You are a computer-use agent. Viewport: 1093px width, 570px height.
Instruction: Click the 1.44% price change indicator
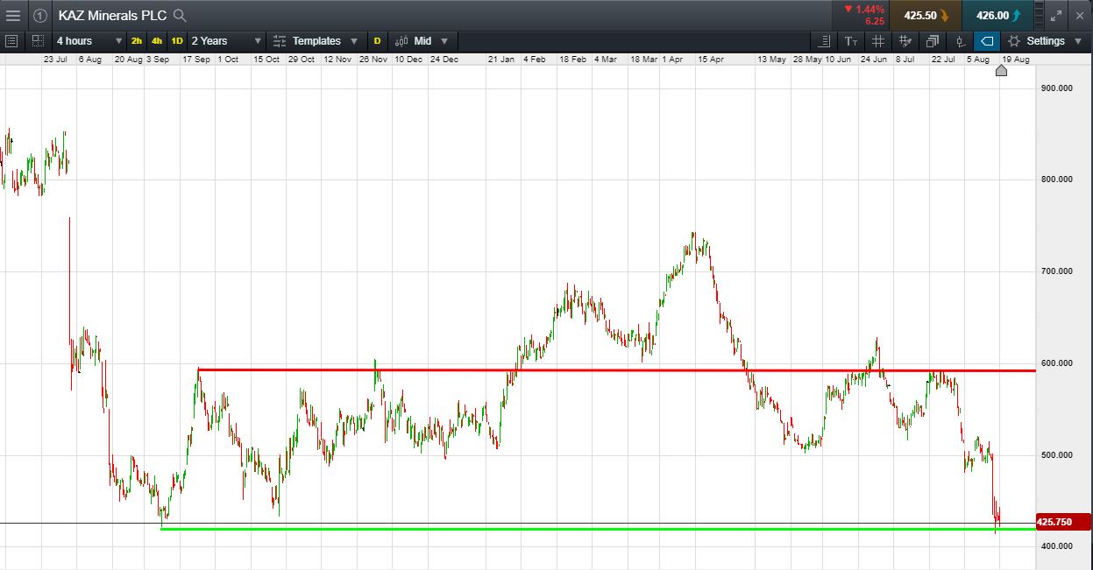coord(864,15)
